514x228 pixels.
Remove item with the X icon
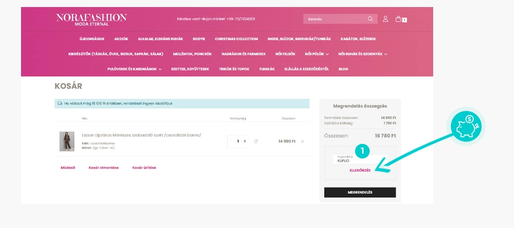(302, 142)
